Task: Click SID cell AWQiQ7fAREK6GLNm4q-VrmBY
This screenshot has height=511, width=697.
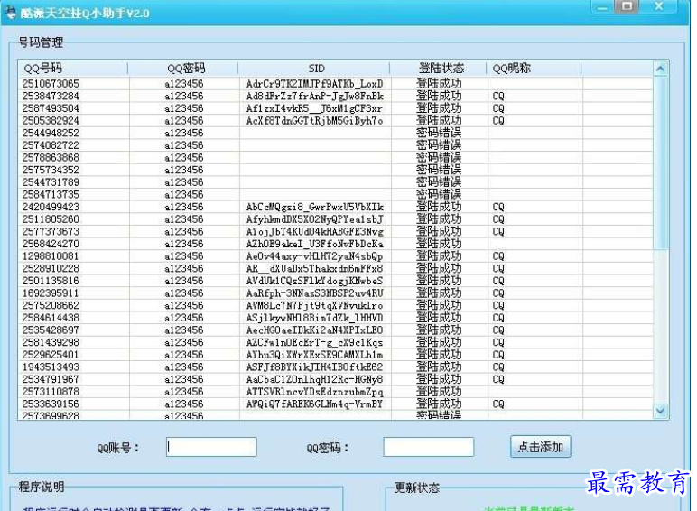Action: click(314, 404)
